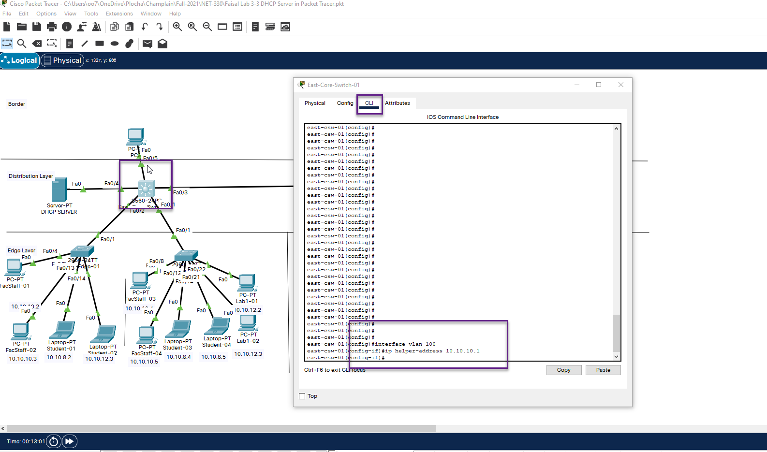The height and width of the screenshot is (452, 767).
Task: Open the user profile icon
Action: coord(82,27)
